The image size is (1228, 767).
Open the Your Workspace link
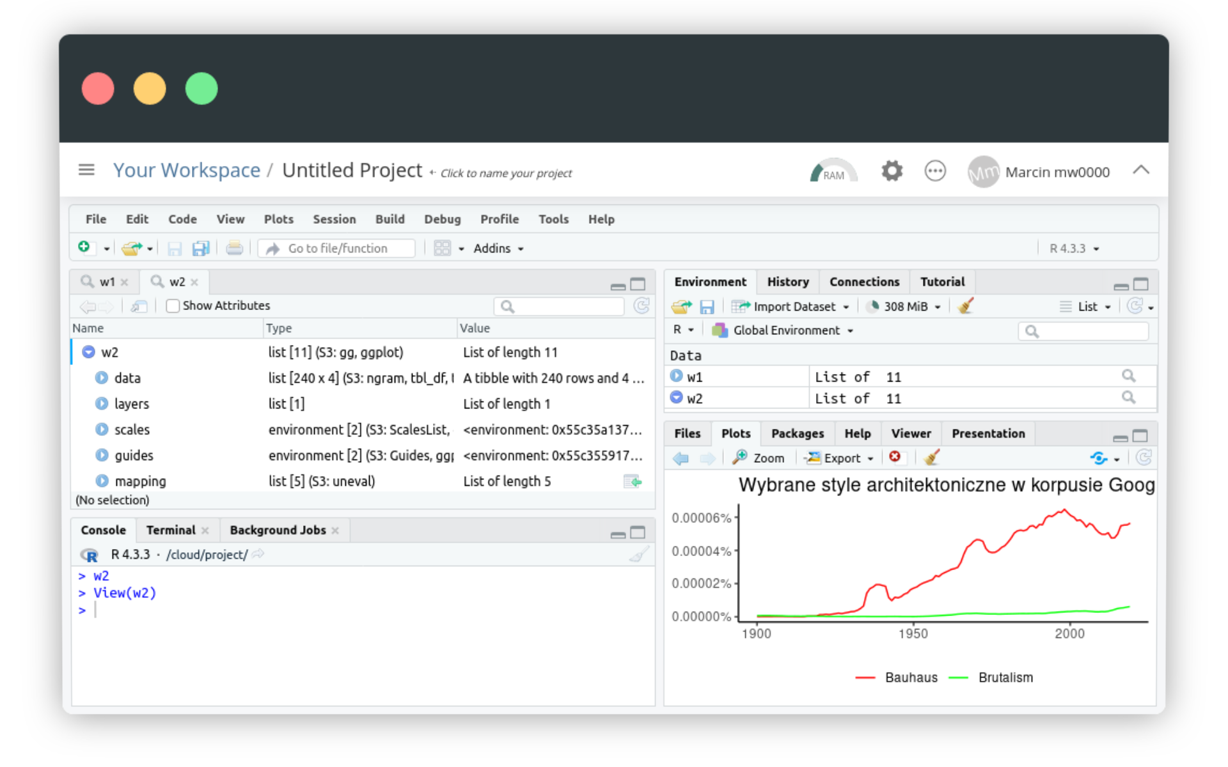[187, 171]
